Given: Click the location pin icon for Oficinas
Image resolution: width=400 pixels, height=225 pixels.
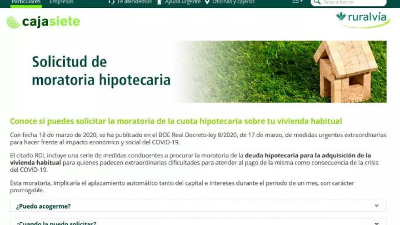Looking at the screenshot, I should tap(207, 2).
